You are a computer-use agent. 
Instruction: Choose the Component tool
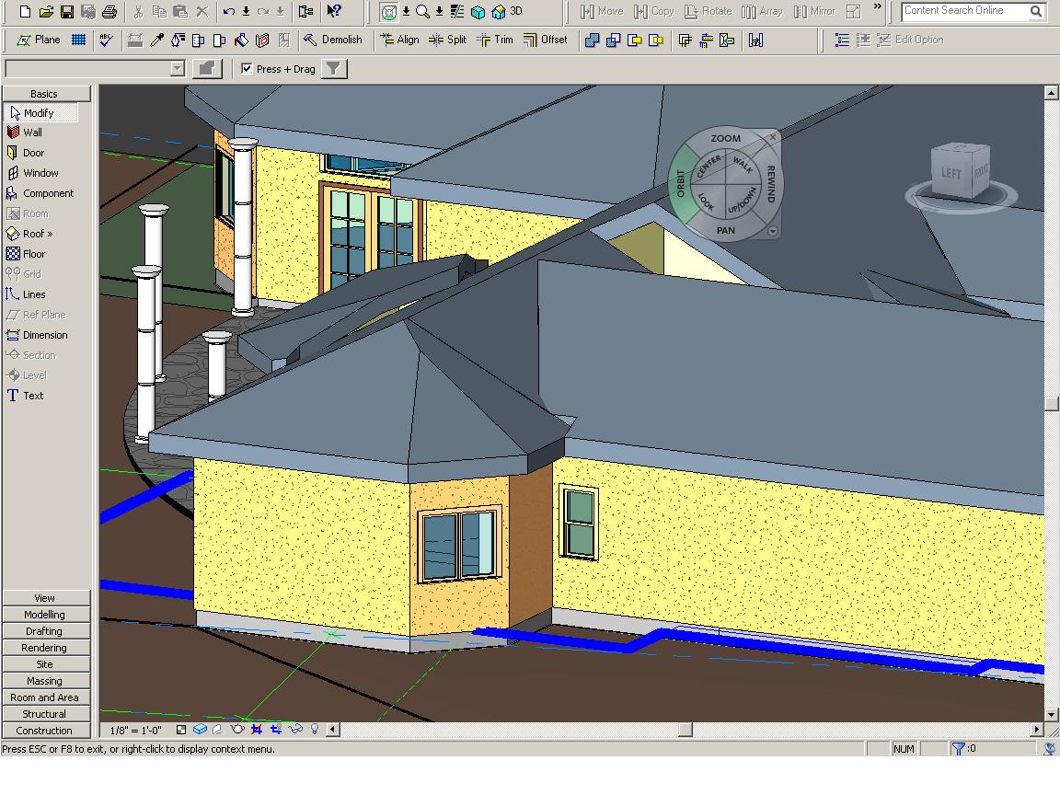click(x=40, y=193)
